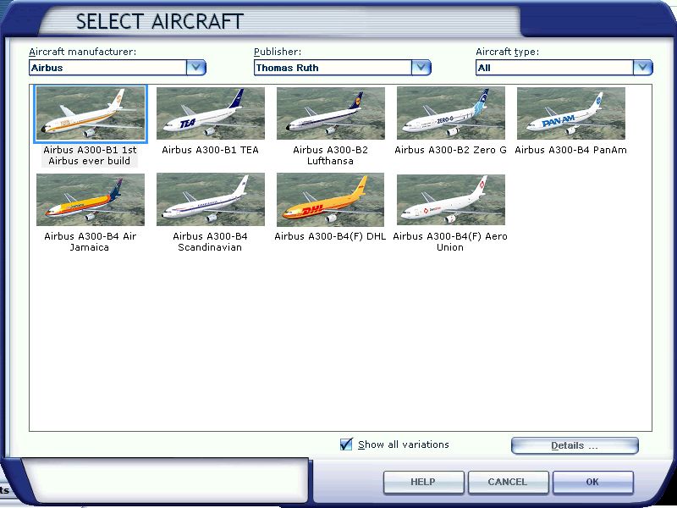This screenshot has height=508, width=677.
Task: Select the A300-B4 PanAm aircraft thumbnail
Action: click(570, 113)
